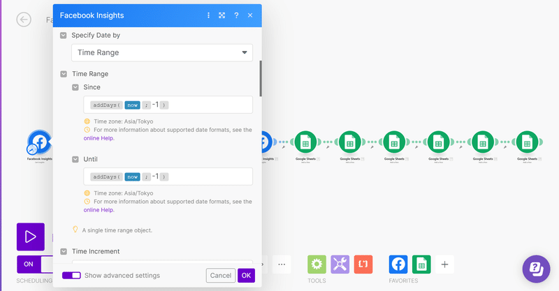Viewport: 559px width, 291px height.
Task: Click the TOOLS label
Action: pyautogui.click(x=317, y=281)
